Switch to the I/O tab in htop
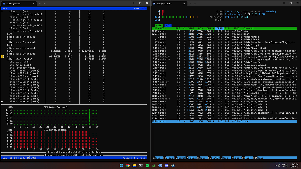Screen dimensions: 301x169 coord(168,26)
